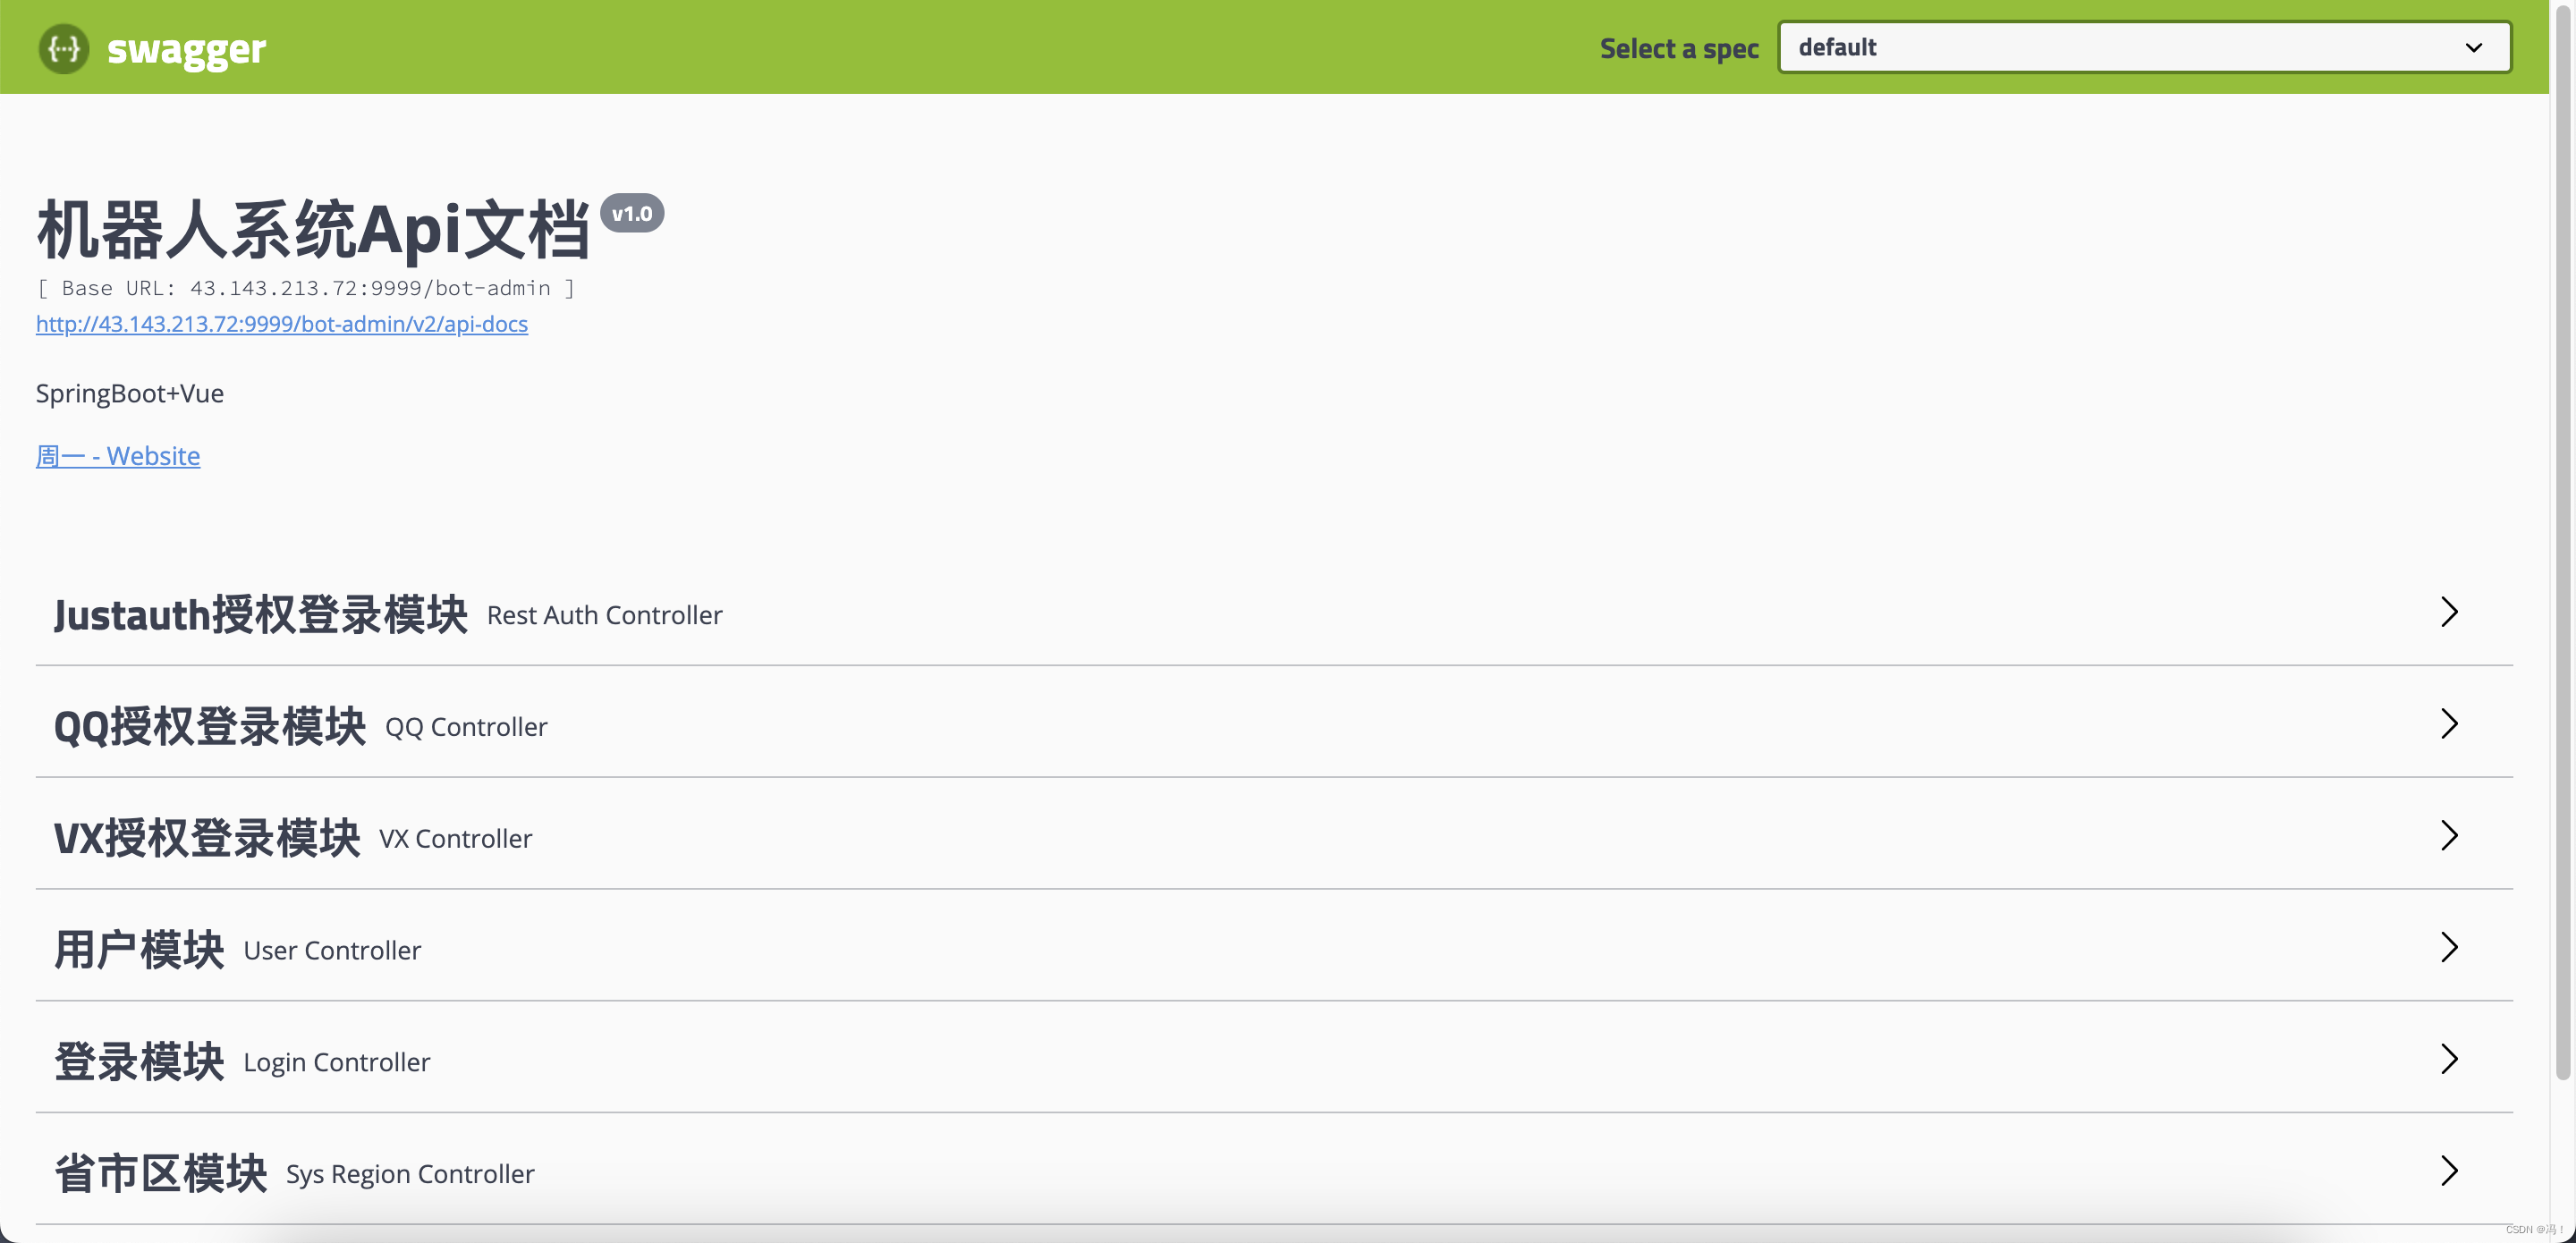Expand the 用户模块 User Controller chevron
Screen dimensions: 2576x1243
point(2449,947)
